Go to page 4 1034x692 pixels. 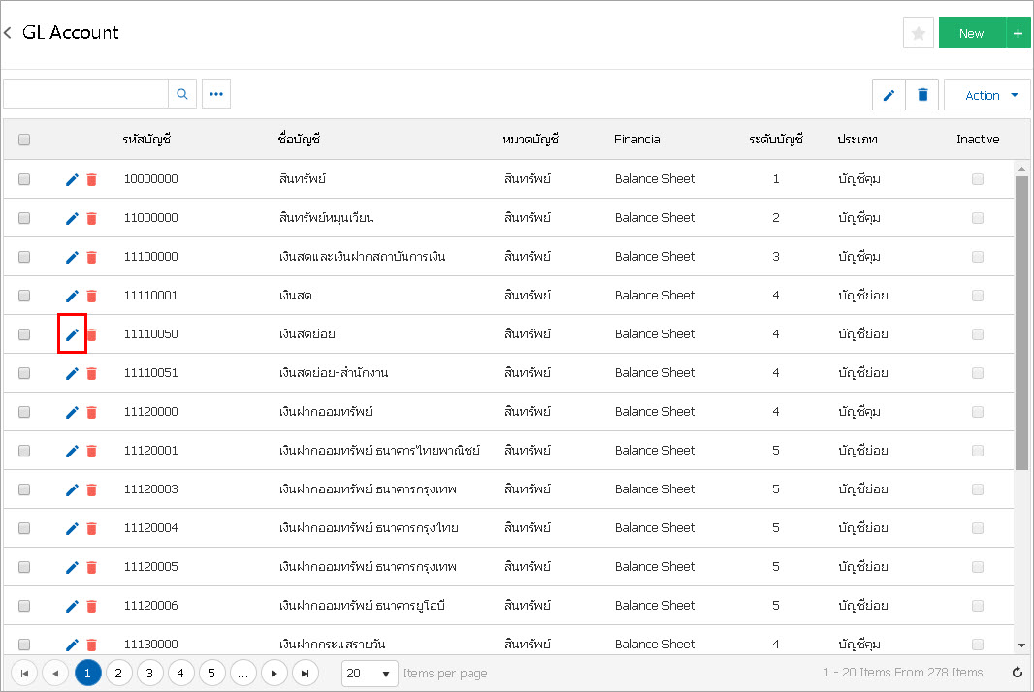pos(180,673)
